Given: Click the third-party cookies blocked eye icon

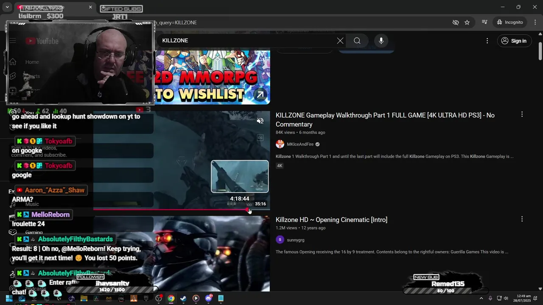Looking at the screenshot, I should click(x=456, y=22).
